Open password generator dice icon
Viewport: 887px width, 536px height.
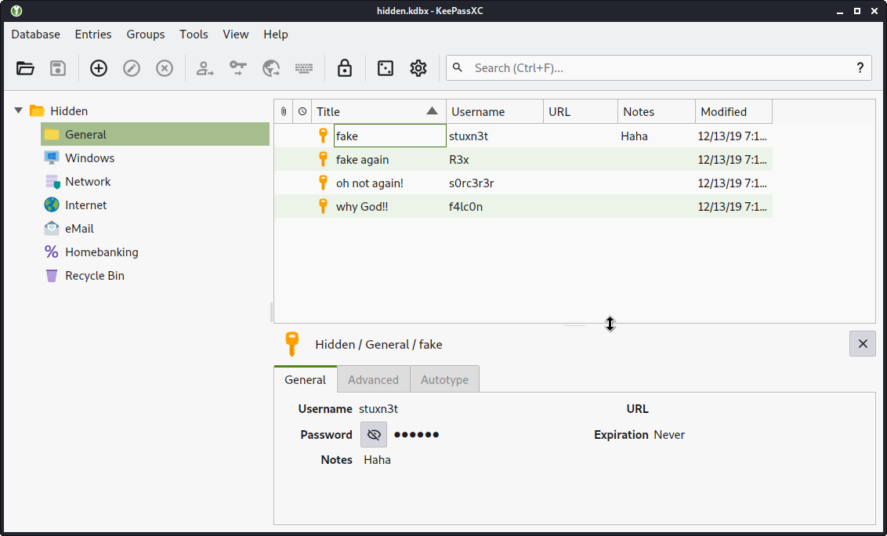click(x=386, y=68)
